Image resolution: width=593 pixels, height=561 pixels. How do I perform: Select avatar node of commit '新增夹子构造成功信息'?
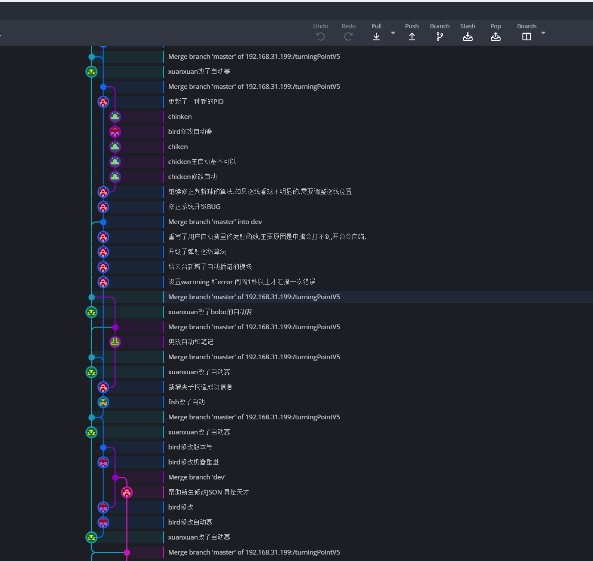point(103,387)
